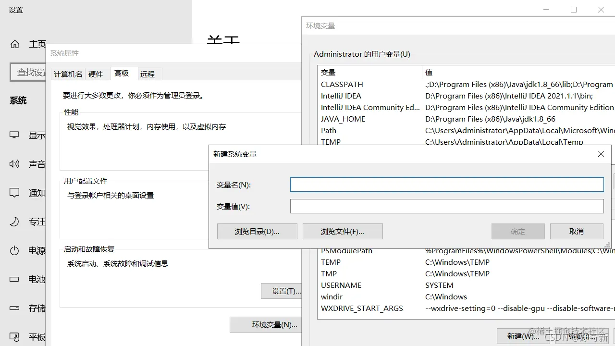Click 取消 to cancel new variable

coord(577,232)
